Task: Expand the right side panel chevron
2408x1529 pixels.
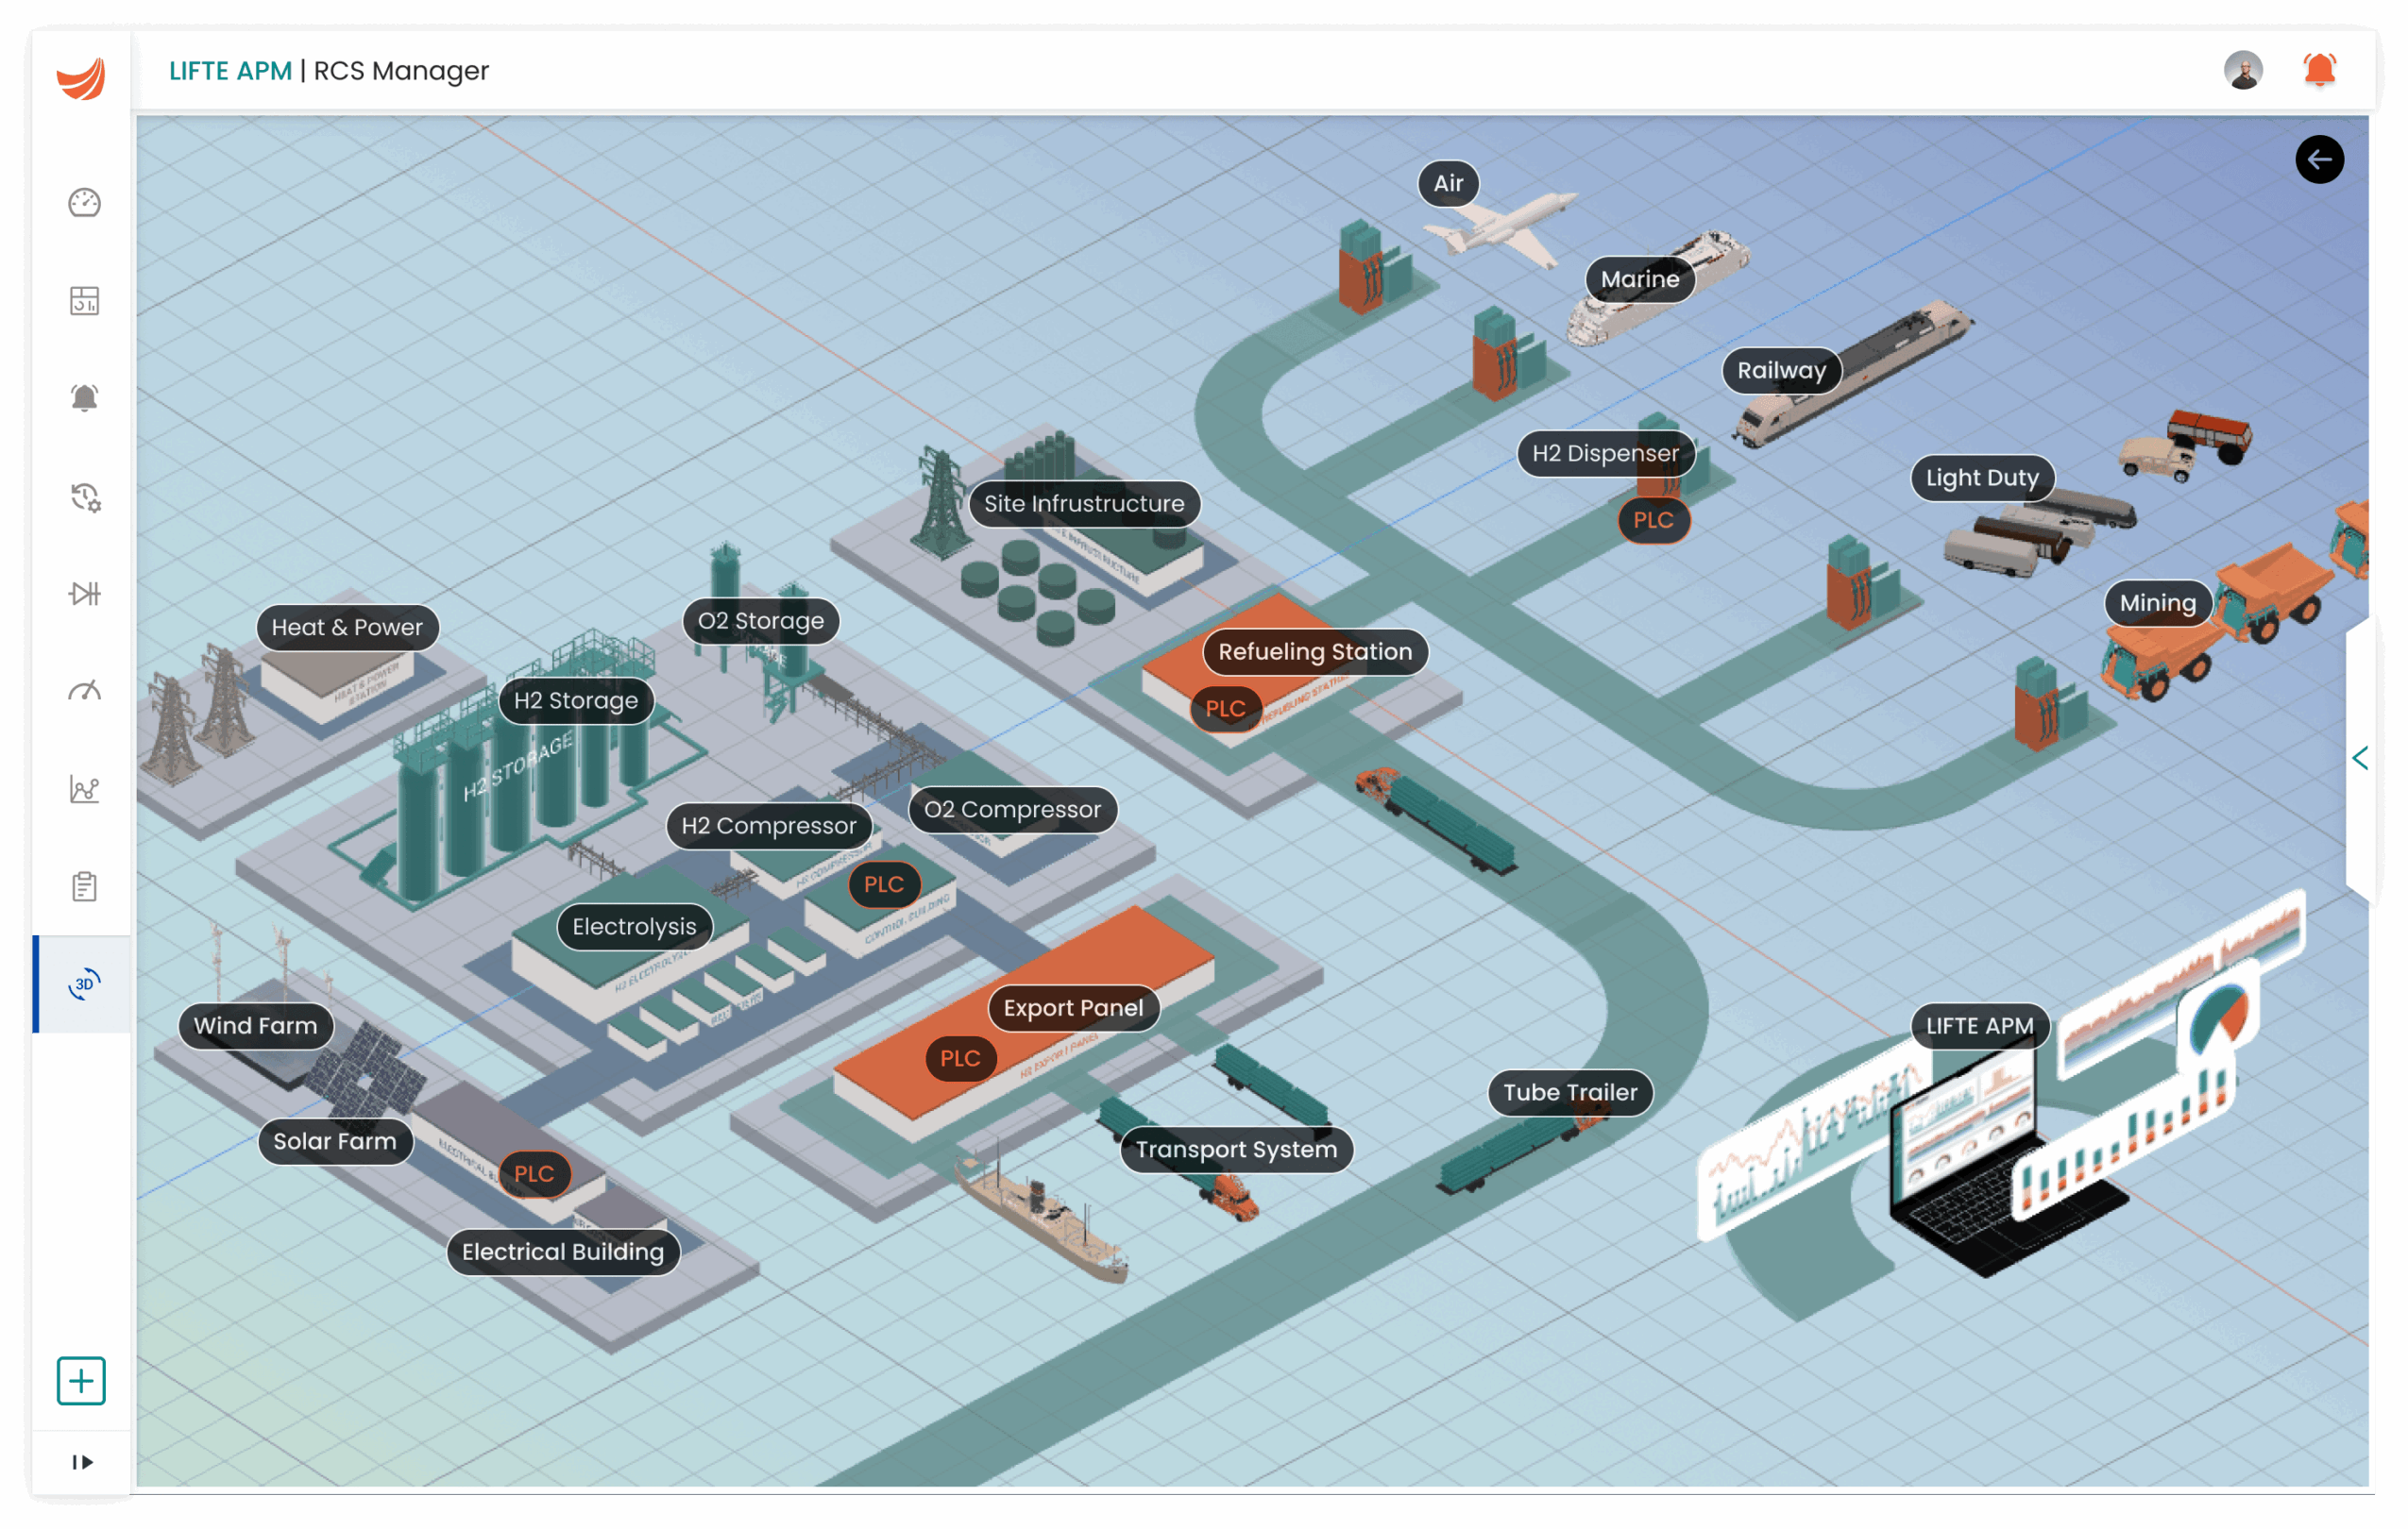Action: (x=2360, y=759)
